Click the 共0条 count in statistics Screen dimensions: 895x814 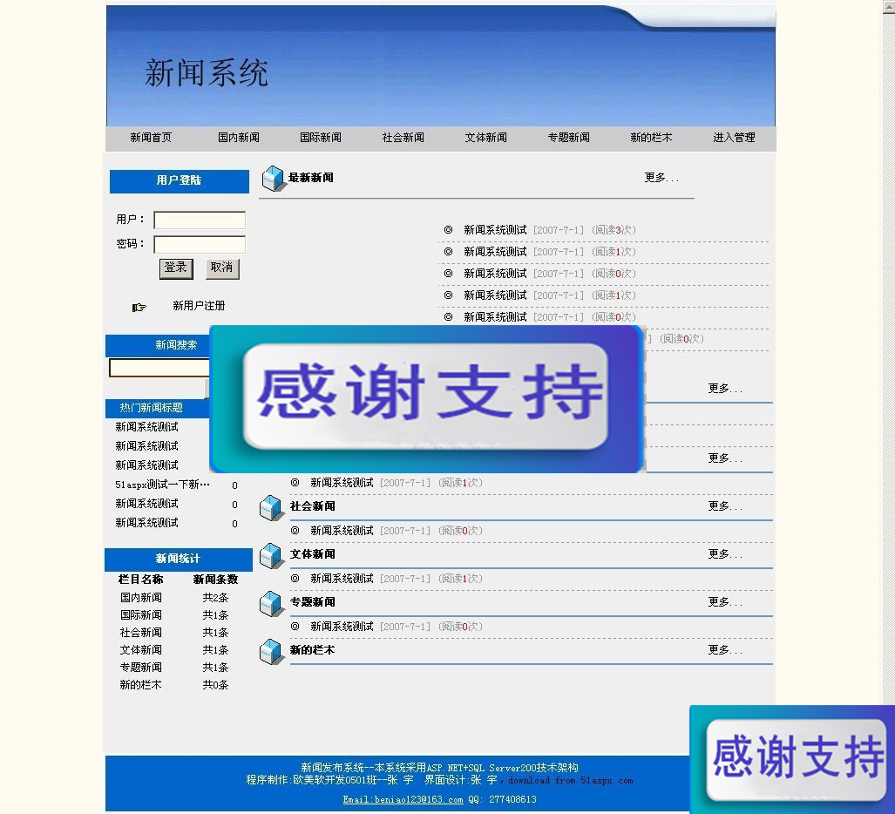(x=216, y=685)
